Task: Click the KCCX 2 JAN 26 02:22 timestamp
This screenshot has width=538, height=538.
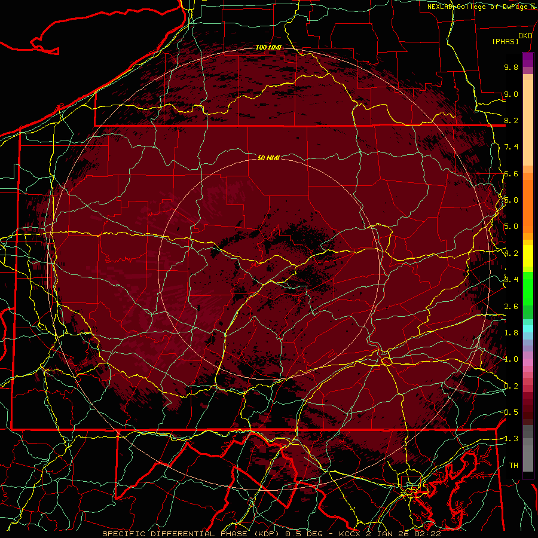Action: coord(390,534)
